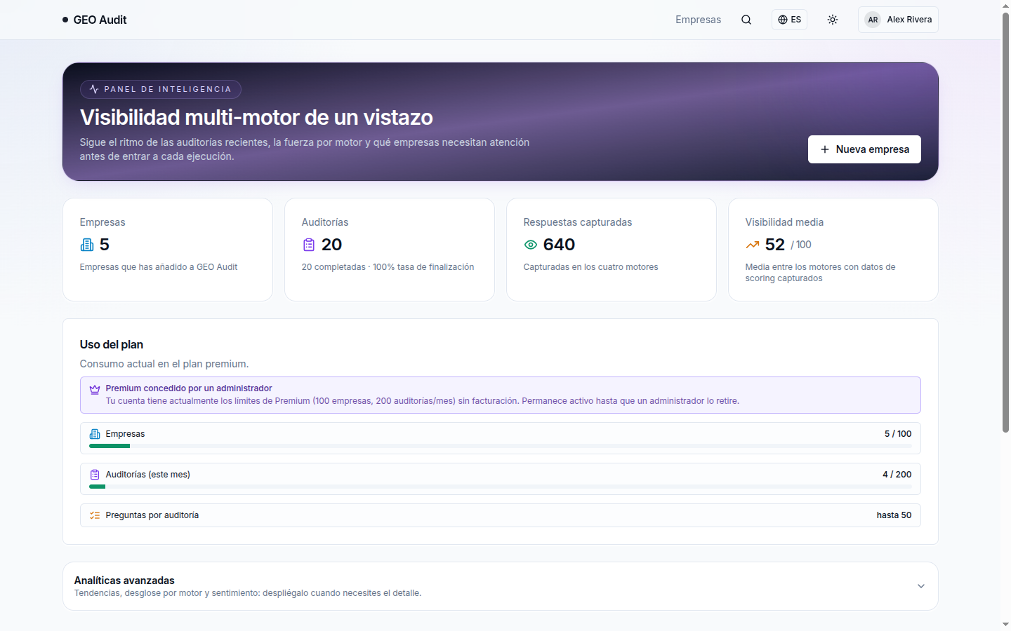The image size is (1011, 631).
Task: Click the '52' visibility score
Action: click(x=775, y=245)
